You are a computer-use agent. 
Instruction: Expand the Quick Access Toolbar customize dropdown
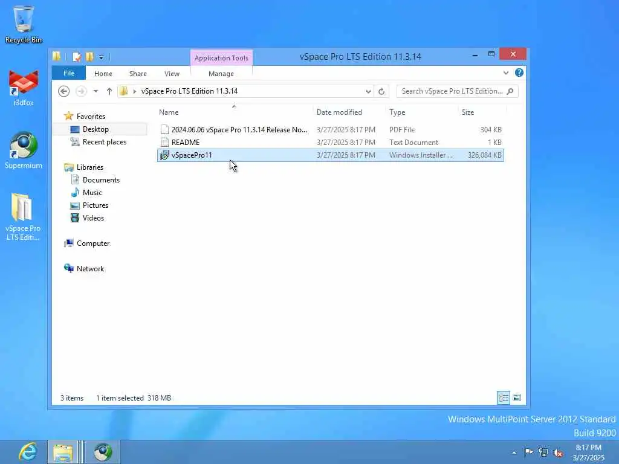[x=102, y=57]
